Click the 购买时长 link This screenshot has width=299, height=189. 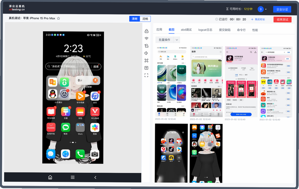[x=258, y=19]
